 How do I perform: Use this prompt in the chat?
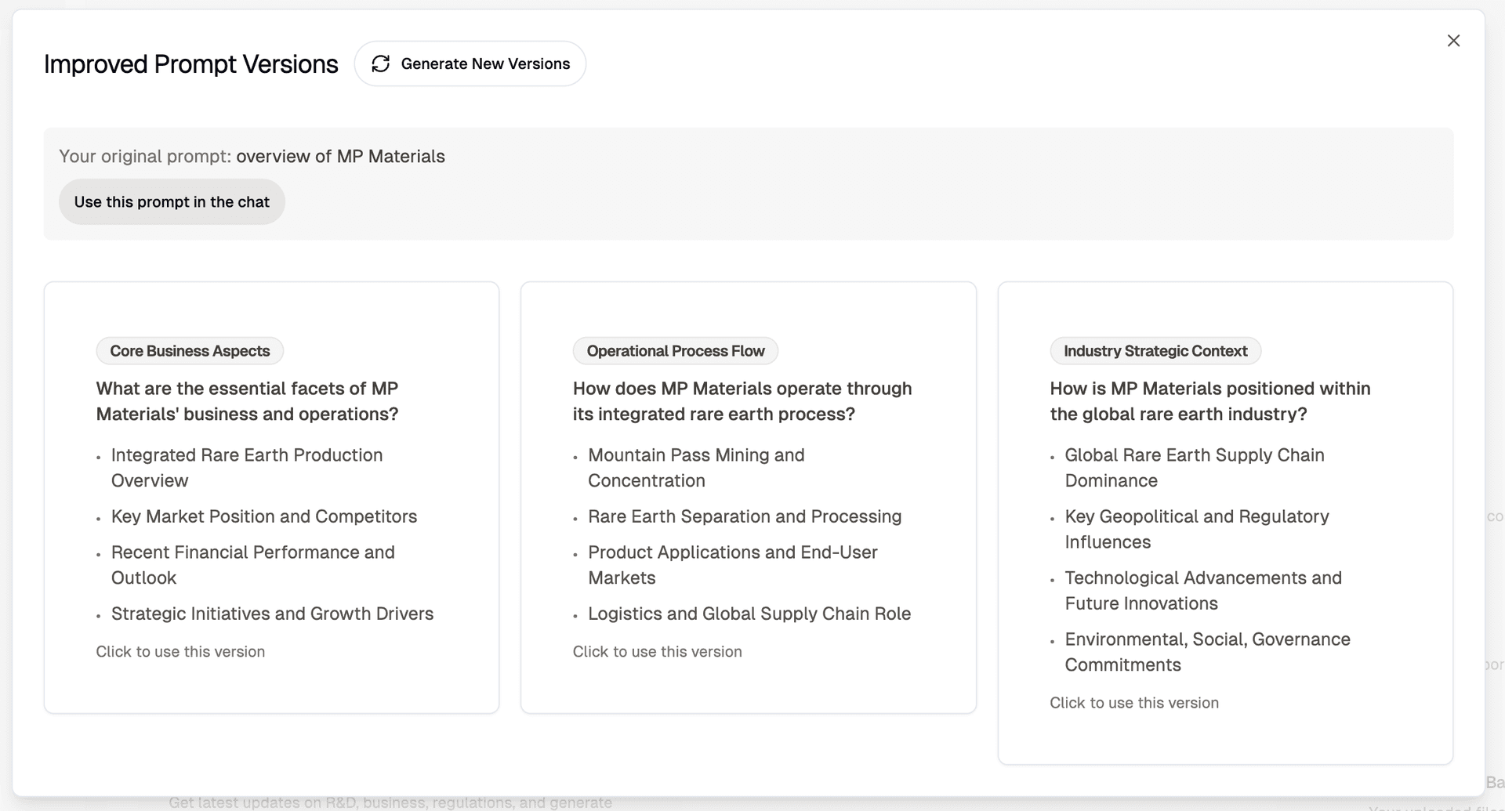pyautogui.click(x=172, y=202)
